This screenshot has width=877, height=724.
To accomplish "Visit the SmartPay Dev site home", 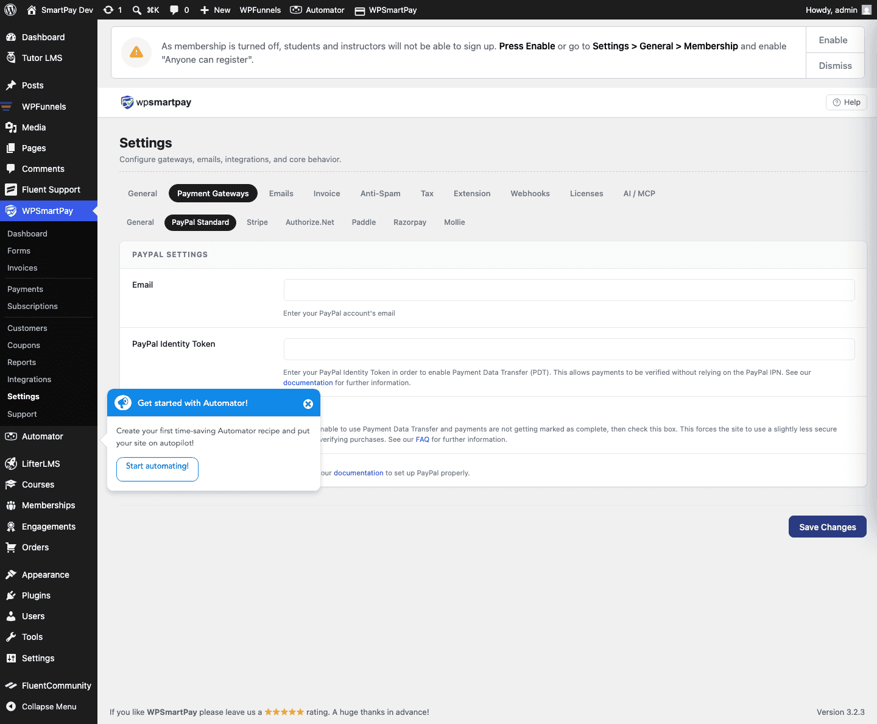I will click(60, 10).
